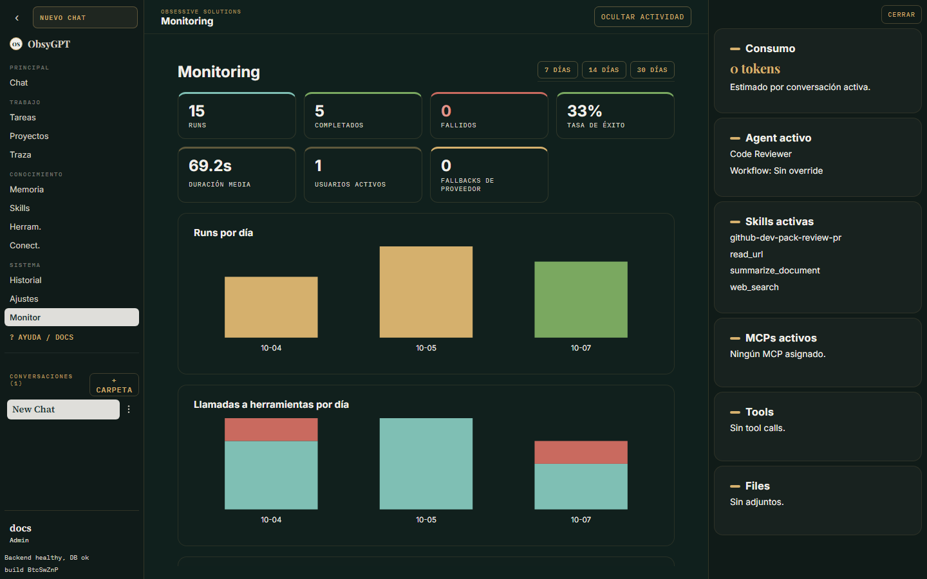
Task: Click the 0 Fallbacks de Proveedor card
Action: click(x=489, y=175)
